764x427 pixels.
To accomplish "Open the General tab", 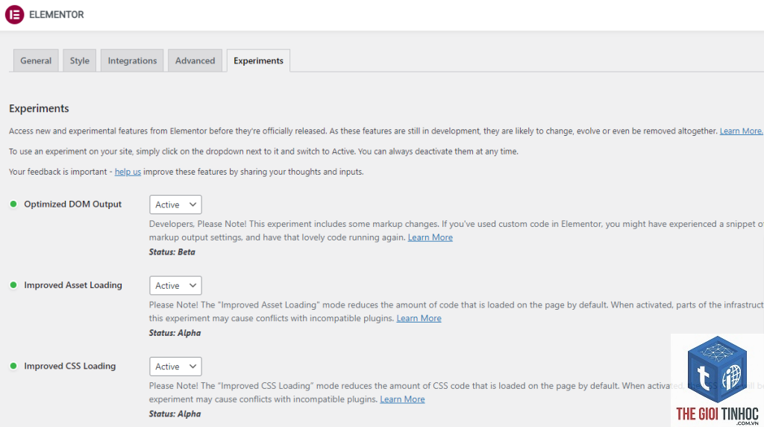I will coord(36,60).
